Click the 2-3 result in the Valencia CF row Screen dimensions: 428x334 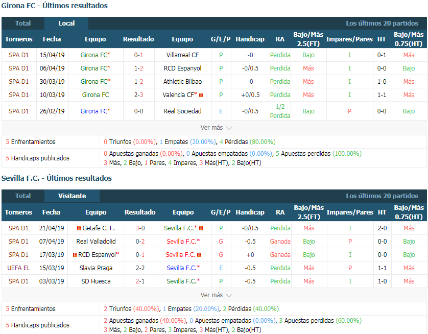[x=138, y=95]
